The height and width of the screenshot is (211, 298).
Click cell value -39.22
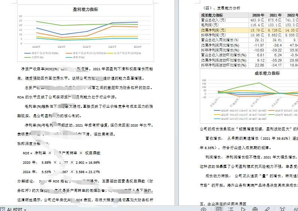[x=274, y=50]
